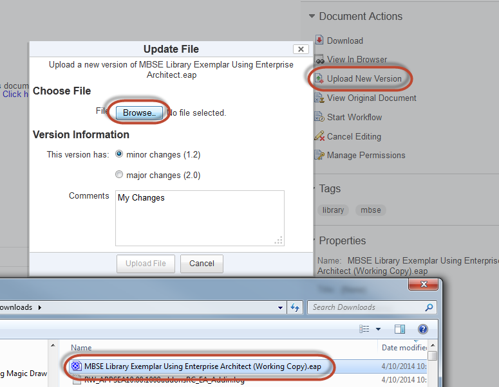Sort by the Name column header
499x387 pixels.
coord(81,348)
